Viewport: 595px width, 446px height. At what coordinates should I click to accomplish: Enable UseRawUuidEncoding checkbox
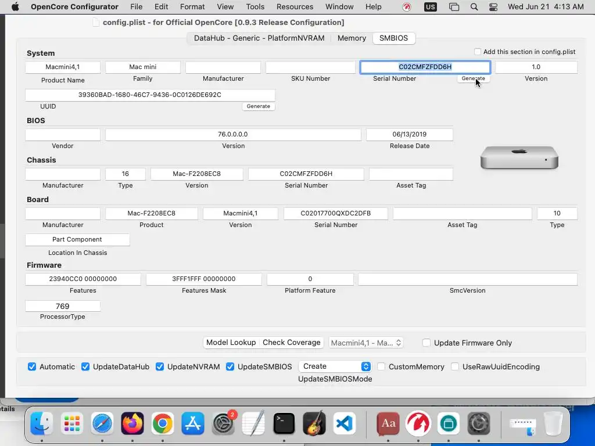[454, 367]
